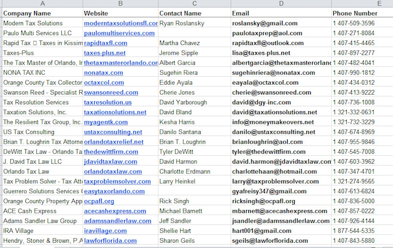393x248 pixels.
Task: Open iravillage.com link
Action: (x=105, y=231)
